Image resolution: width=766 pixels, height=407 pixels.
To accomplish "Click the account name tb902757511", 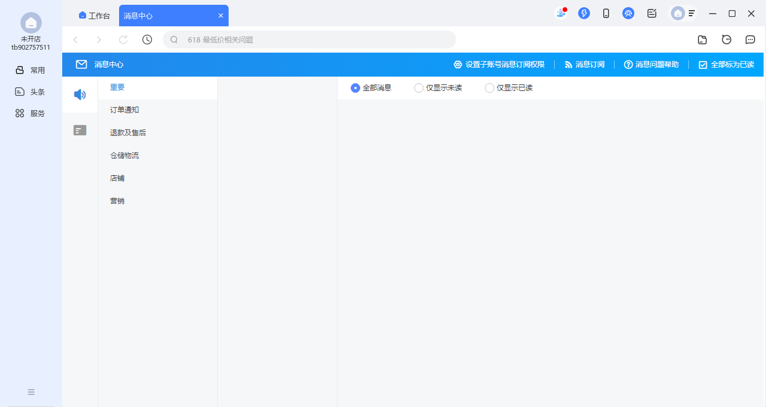I will pyautogui.click(x=31, y=47).
